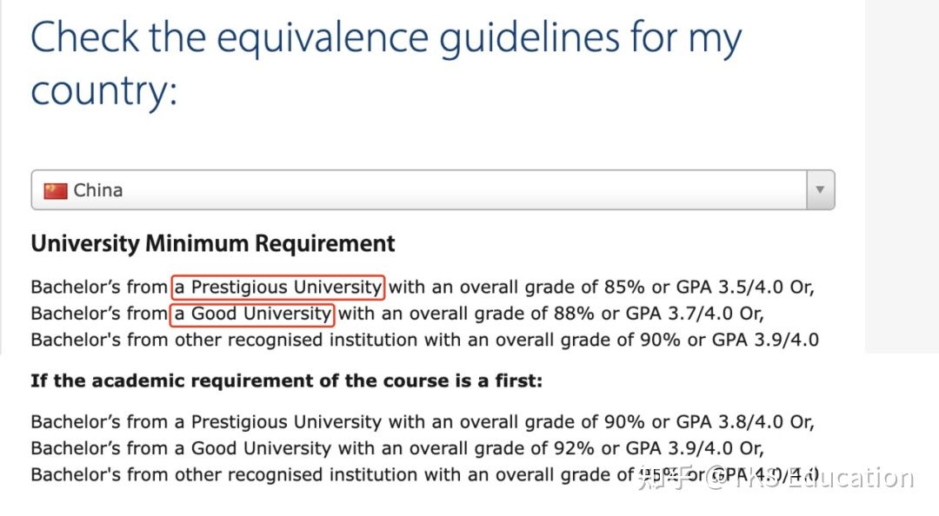Click the red-boxed 'a Prestigious University' text

(x=278, y=287)
